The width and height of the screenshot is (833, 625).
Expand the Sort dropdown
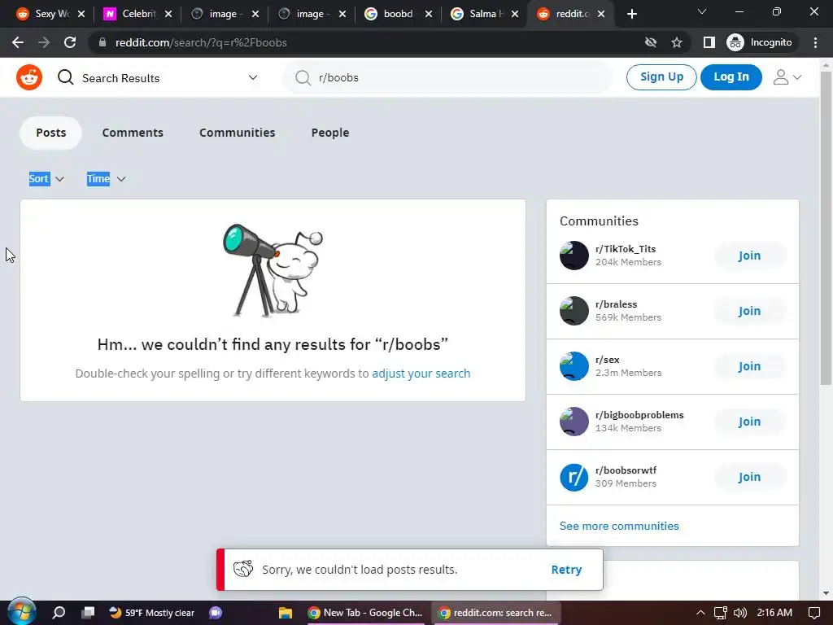tap(46, 178)
